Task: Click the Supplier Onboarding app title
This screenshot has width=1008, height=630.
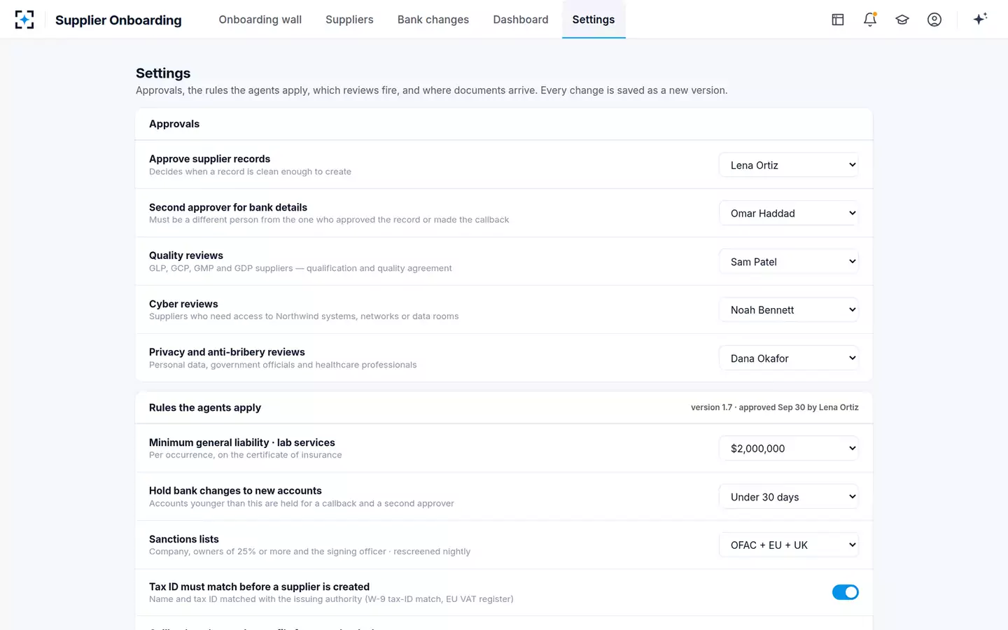Action: (118, 20)
